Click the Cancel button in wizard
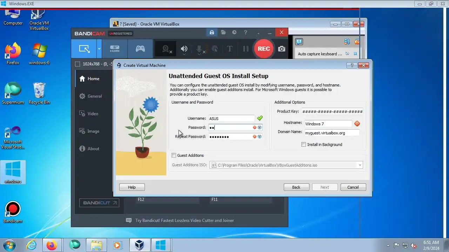This screenshot has width=449, height=252. (x=353, y=187)
